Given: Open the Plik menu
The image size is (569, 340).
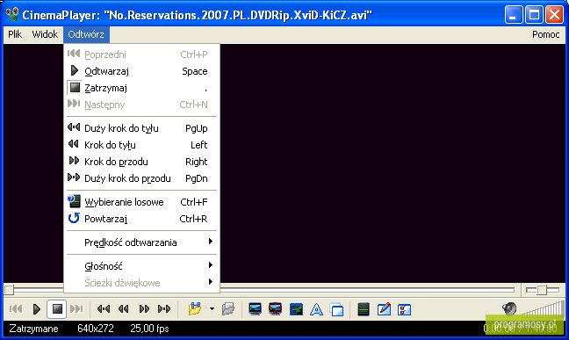Looking at the screenshot, I should pyautogui.click(x=15, y=34).
